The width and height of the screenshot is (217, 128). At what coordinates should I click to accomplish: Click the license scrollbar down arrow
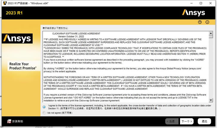coord(211,100)
